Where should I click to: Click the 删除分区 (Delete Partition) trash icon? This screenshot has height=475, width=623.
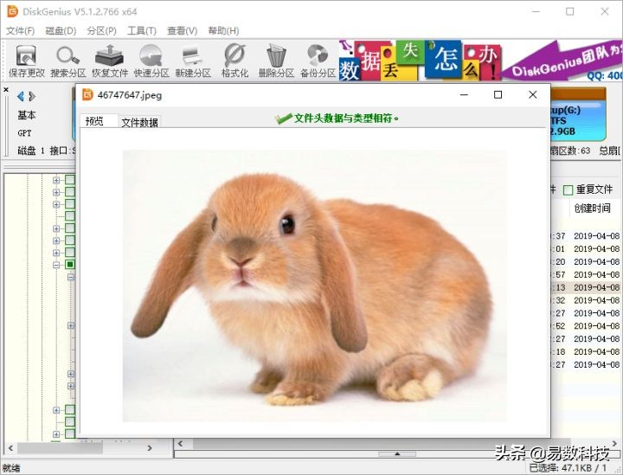[276, 56]
